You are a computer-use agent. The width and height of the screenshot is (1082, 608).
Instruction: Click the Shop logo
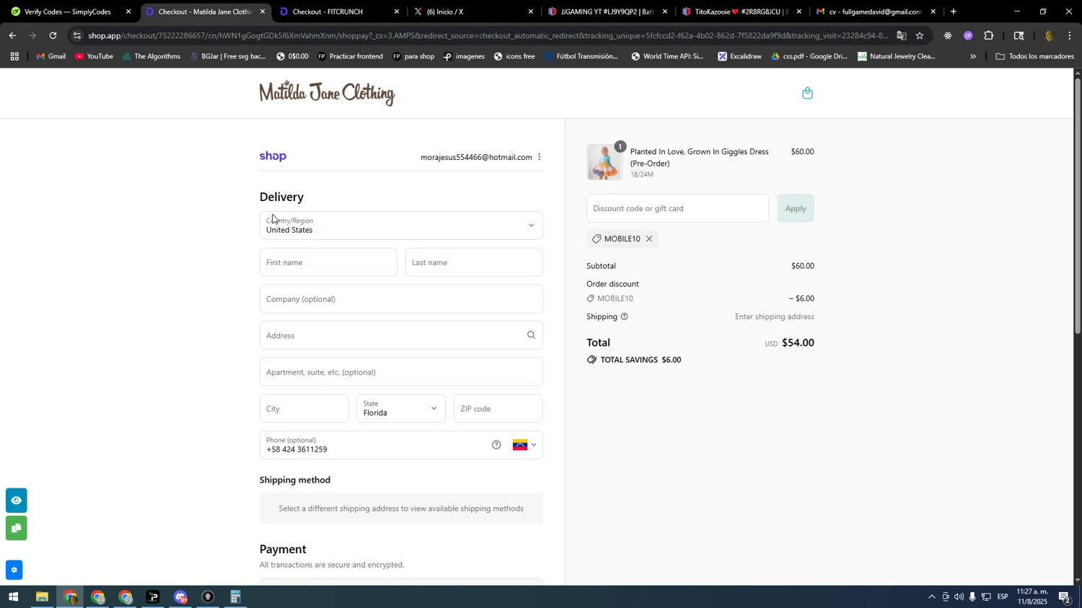273,156
